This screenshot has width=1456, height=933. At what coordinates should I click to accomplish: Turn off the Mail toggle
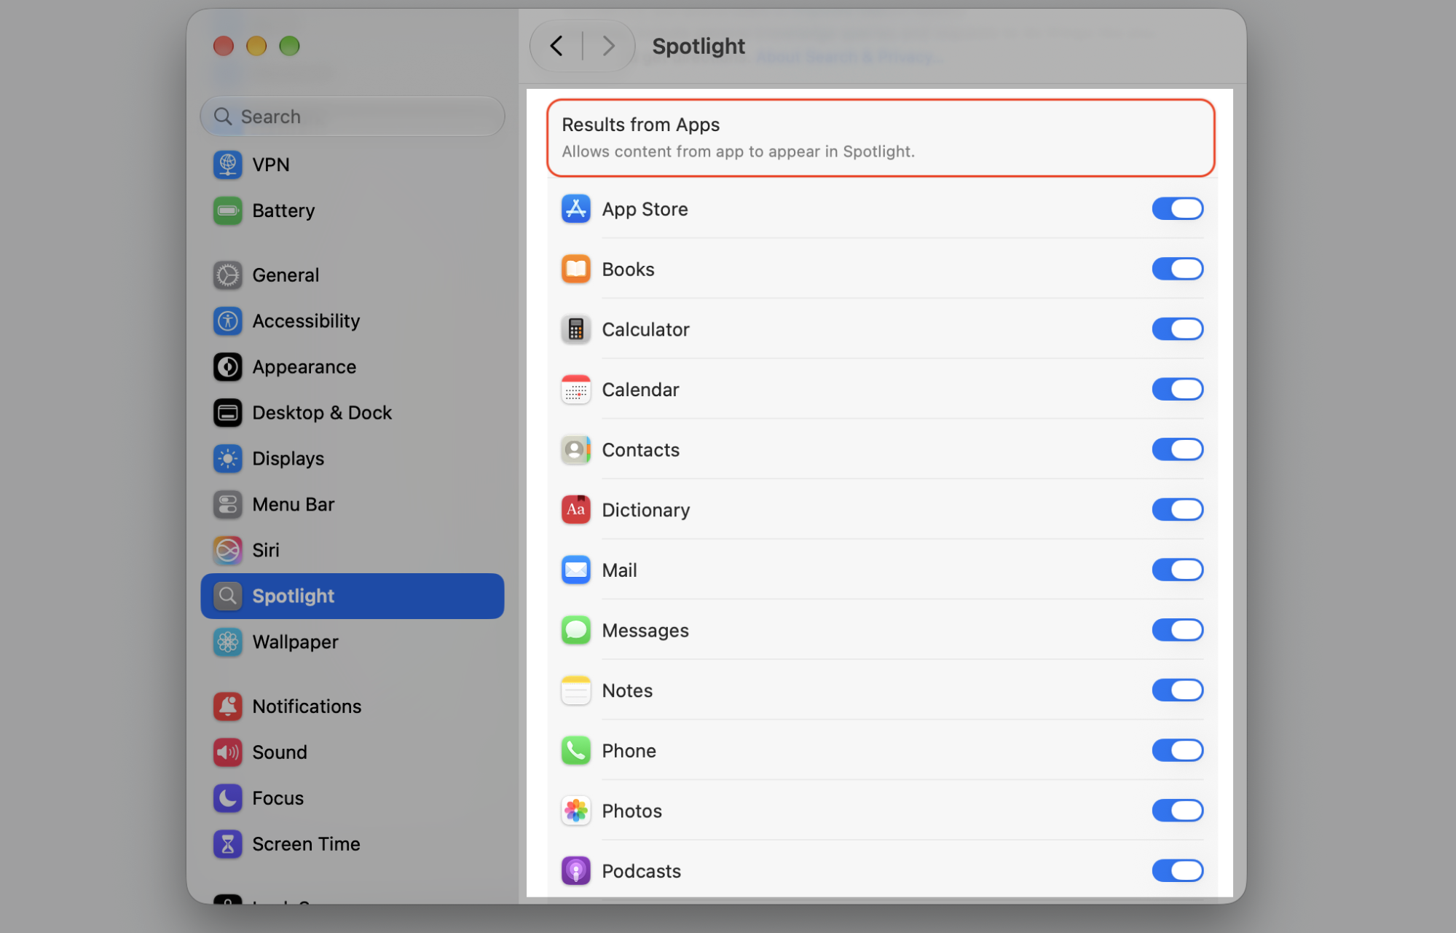click(x=1177, y=570)
